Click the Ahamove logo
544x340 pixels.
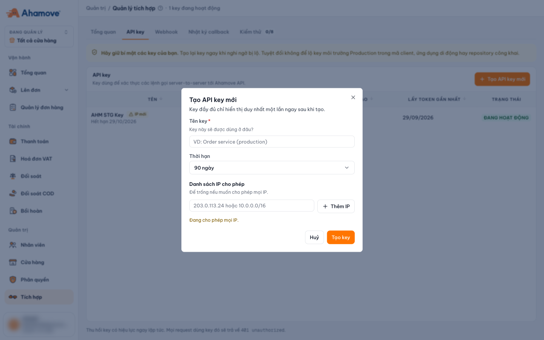pos(33,13)
